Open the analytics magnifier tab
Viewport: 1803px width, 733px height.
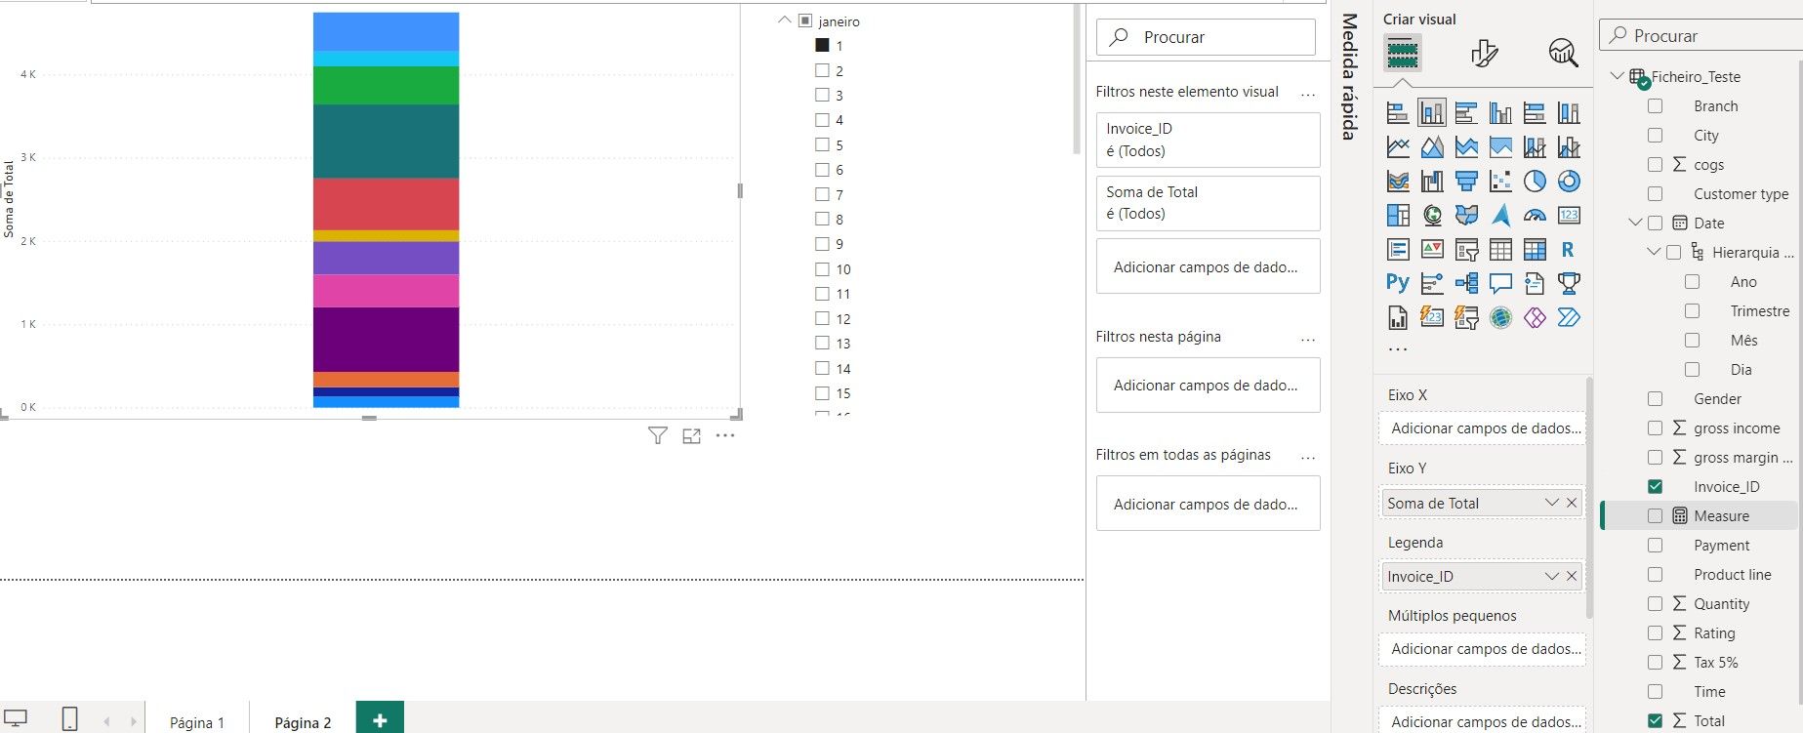tap(1563, 53)
